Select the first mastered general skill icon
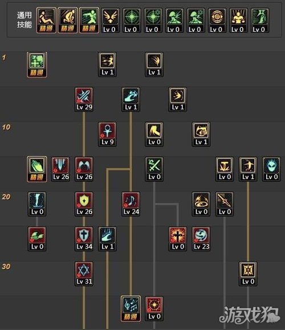 [46, 21]
